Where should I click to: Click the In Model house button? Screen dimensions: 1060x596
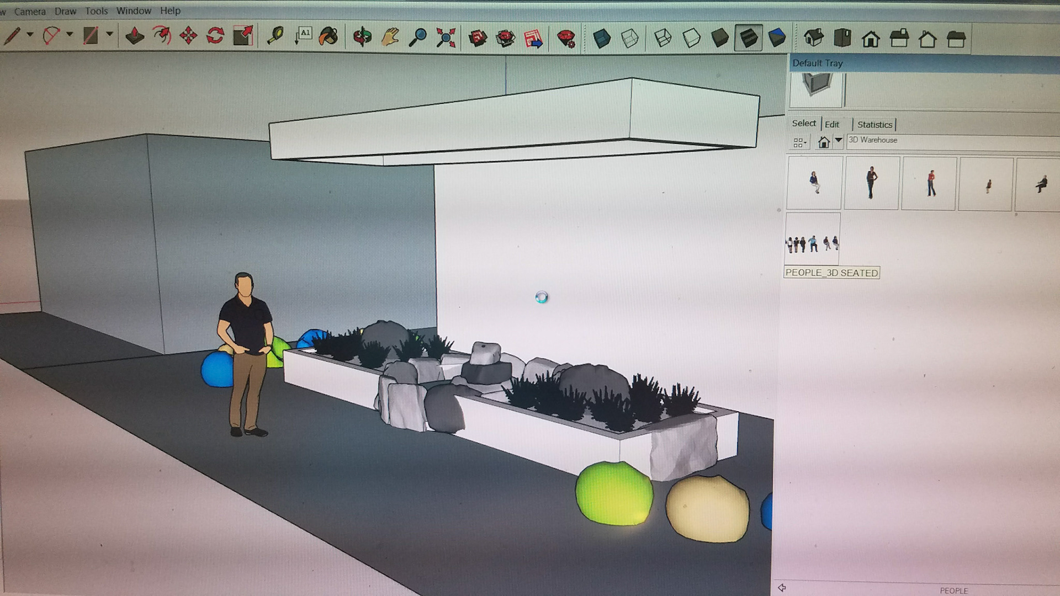click(824, 142)
